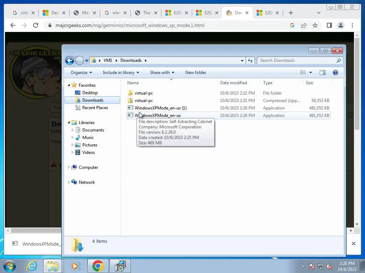This screenshot has height=273, width=365.
Task: Click the Chrome address bar URL
Action: [130, 25]
